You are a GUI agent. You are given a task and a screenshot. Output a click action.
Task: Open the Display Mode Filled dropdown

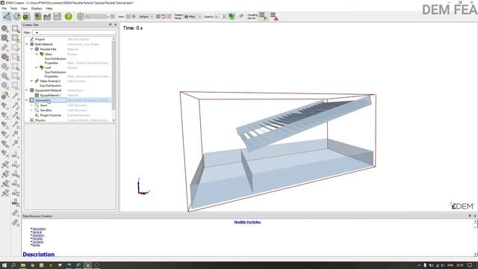[x=193, y=16]
